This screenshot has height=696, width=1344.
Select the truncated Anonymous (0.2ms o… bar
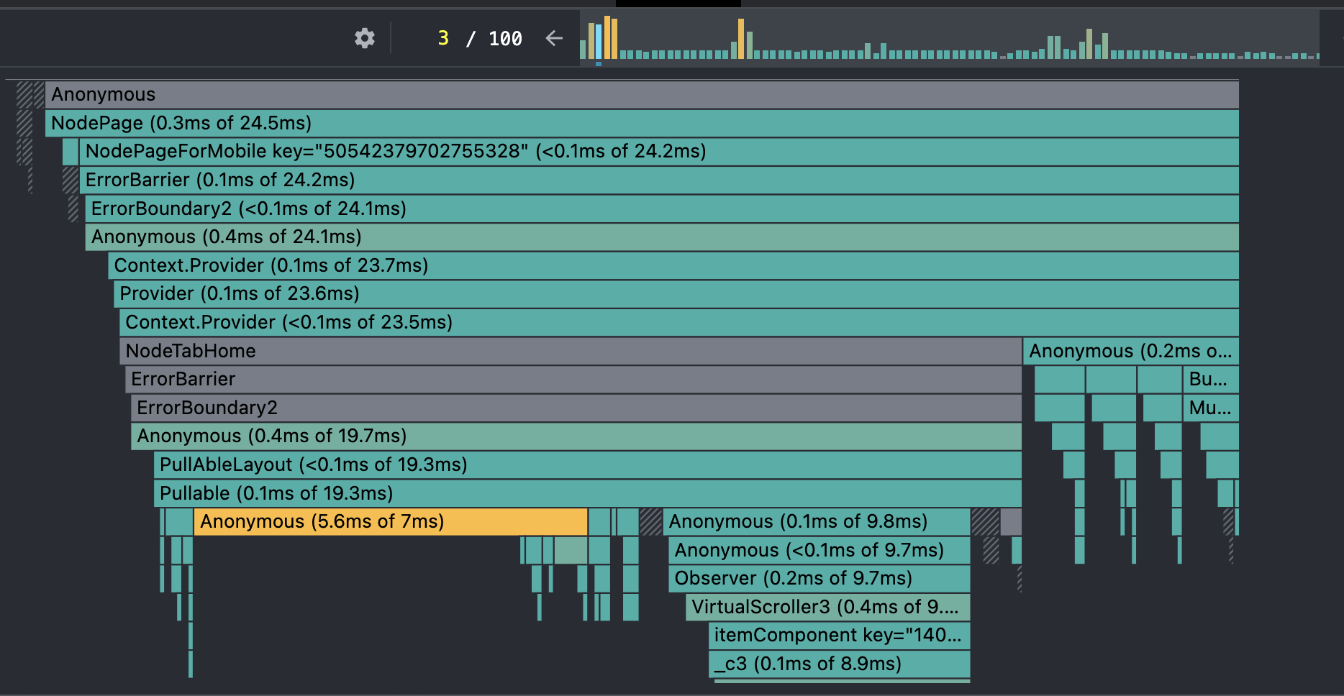point(1131,351)
